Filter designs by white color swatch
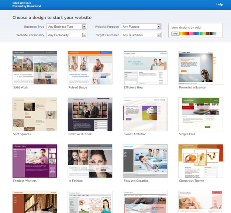The height and width of the screenshot is (213, 231). [218, 34]
